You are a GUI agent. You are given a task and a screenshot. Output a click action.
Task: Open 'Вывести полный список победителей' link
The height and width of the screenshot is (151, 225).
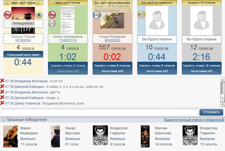[194, 120]
